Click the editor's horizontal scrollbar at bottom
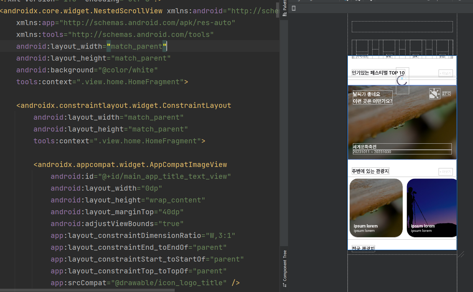This screenshot has width=473, height=292. pyautogui.click(x=87, y=290)
